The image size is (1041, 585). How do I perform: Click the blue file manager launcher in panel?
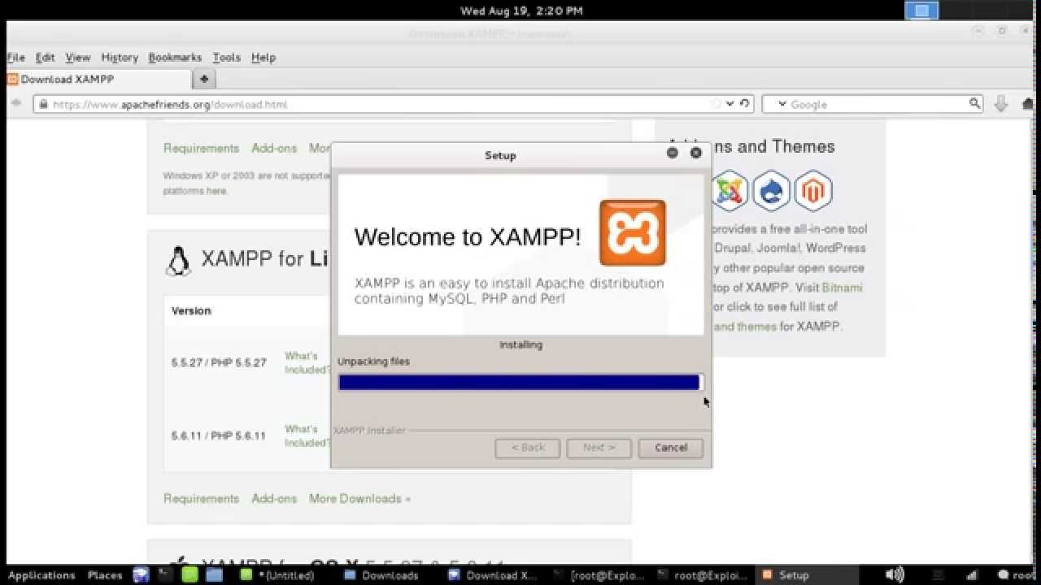(x=214, y=574)
